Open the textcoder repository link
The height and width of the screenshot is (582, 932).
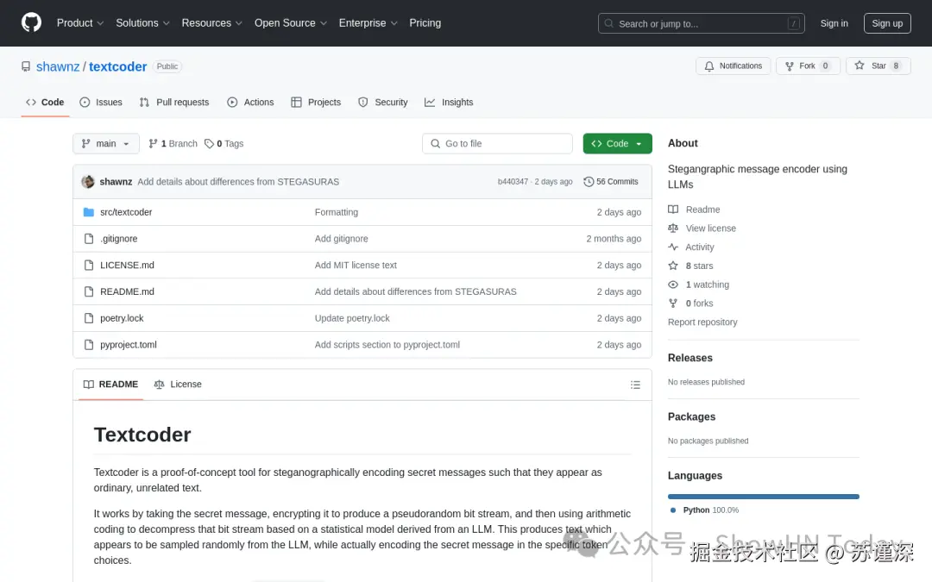tap(117, 66)
